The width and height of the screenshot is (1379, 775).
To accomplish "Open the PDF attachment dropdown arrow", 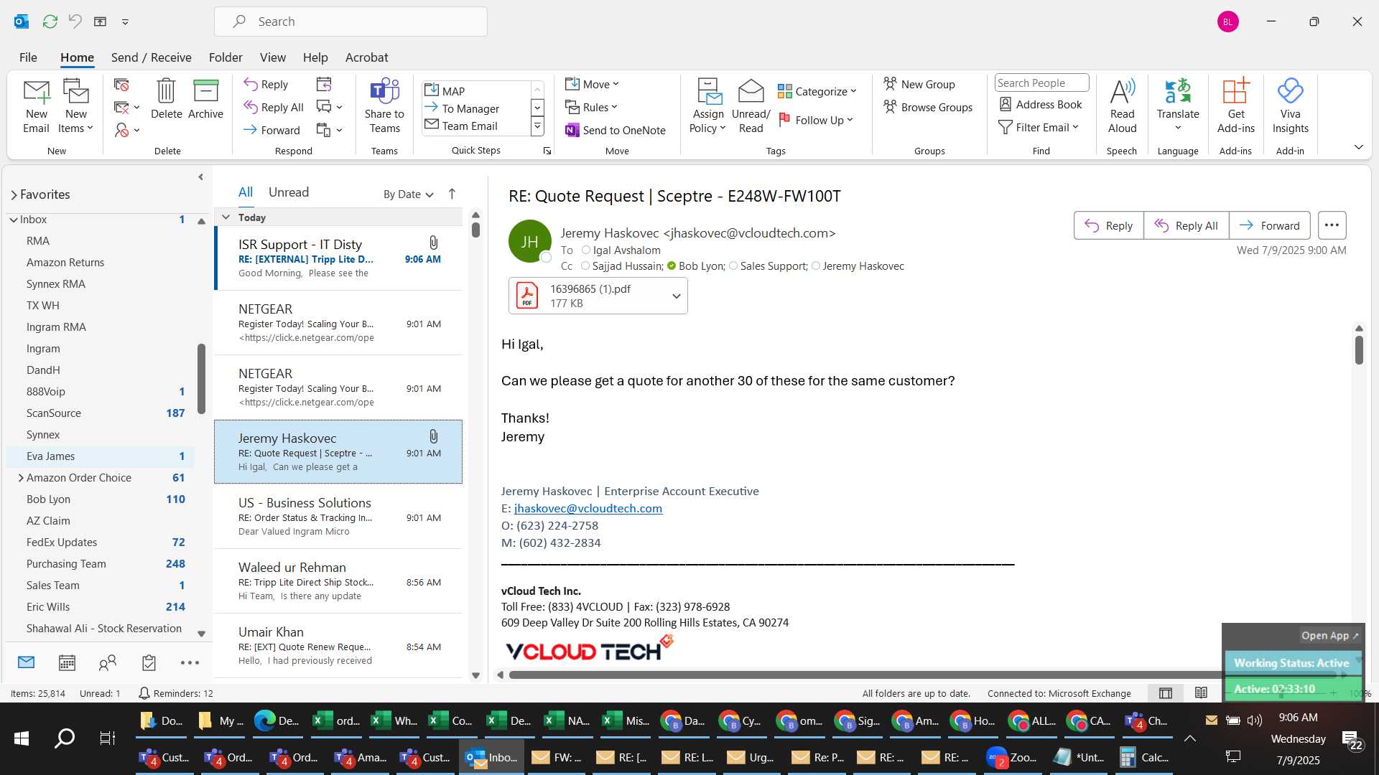I will coord(676,296).
